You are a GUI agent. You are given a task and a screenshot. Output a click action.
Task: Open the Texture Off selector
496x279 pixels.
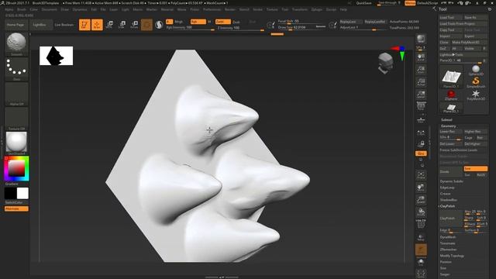pos(16,119)
